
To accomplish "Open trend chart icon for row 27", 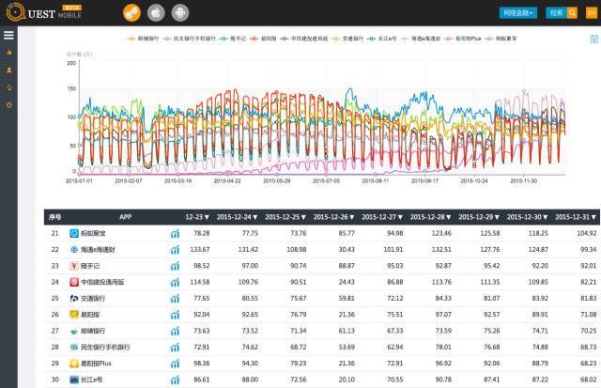I will click(x=175, y=332).
